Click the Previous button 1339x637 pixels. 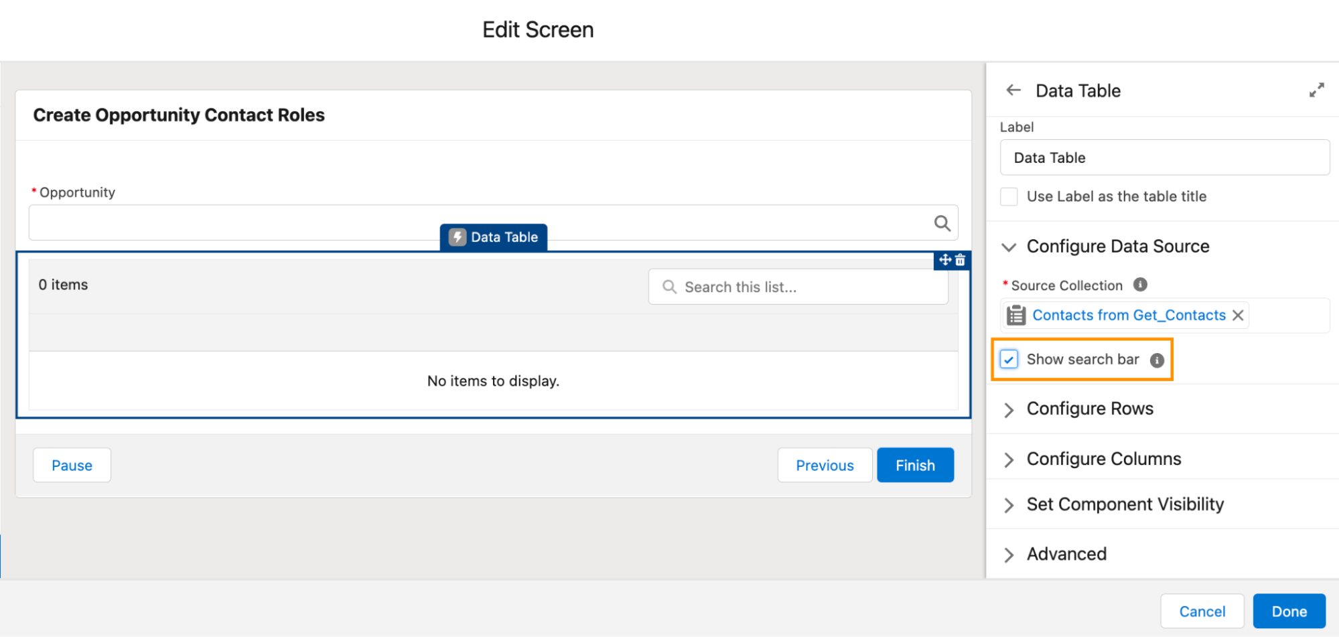point(825,465)
